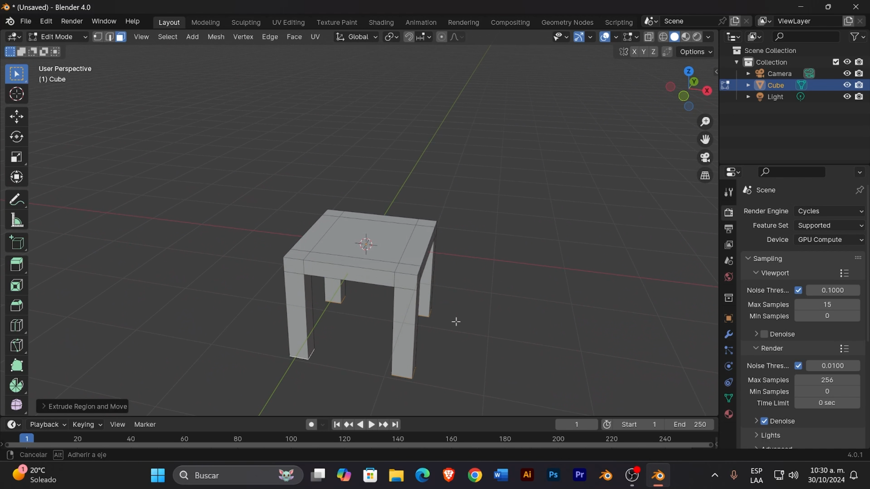Open Global transform orientation dropdown
870x489 pixels.
tap(357, 37)
